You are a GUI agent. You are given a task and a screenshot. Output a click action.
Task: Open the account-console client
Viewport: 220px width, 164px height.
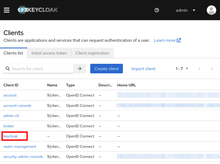click(17, 106)
